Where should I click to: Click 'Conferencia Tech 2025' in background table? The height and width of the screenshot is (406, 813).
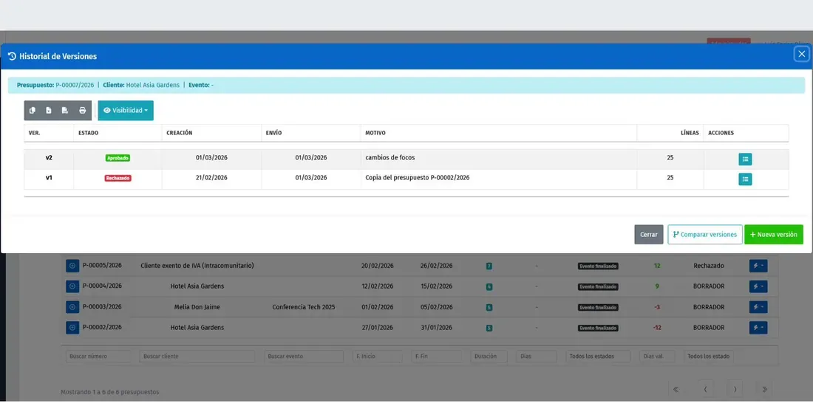click(303, 307)
